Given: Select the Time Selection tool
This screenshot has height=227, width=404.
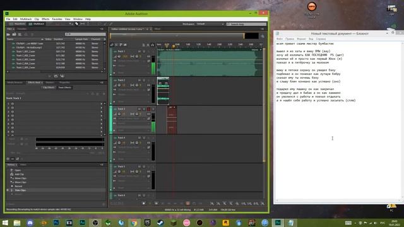Looking at the screenshot, I should pos(88,24).
